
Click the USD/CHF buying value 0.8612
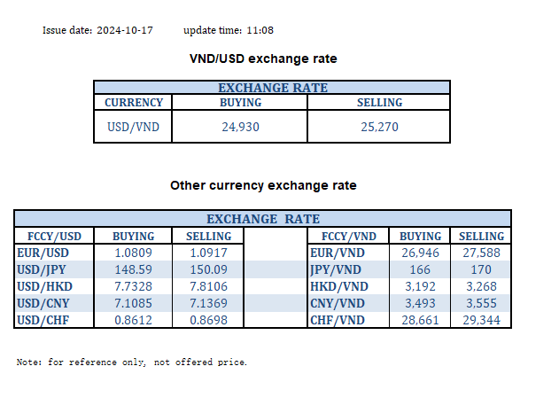pos(133,320)
